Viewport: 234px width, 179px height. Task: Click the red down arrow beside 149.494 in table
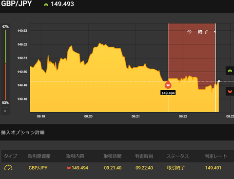69,168
